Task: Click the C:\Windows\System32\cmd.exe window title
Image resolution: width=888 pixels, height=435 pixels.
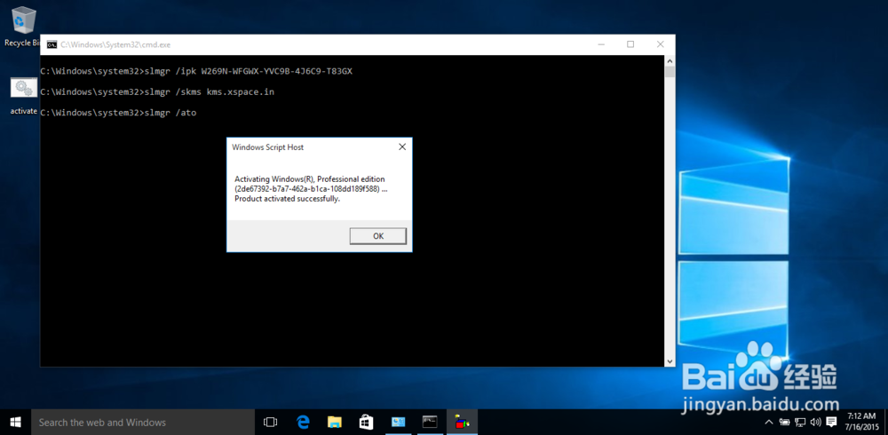Action: point(115,44)
